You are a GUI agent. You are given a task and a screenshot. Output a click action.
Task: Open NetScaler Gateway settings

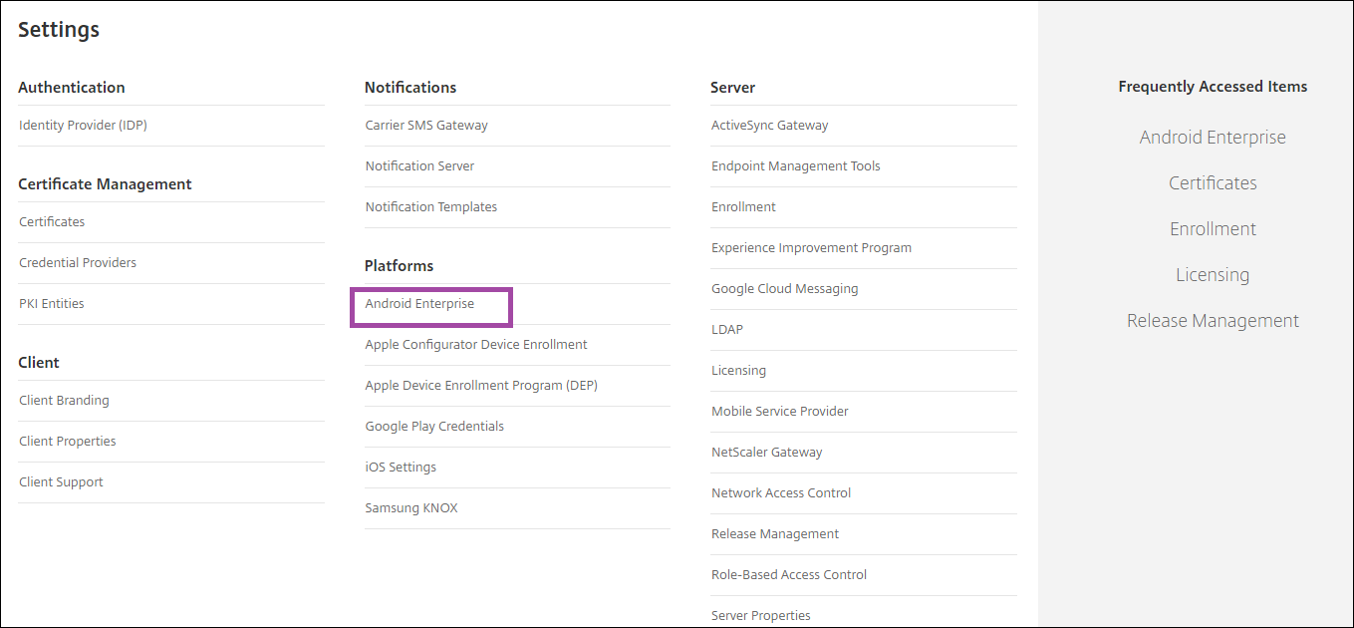point(766,453)
